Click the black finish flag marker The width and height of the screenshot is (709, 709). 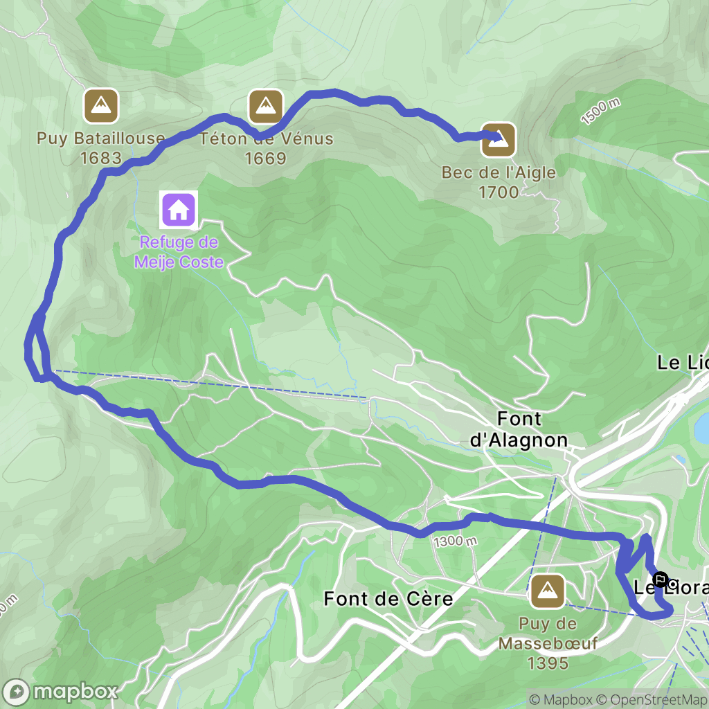pos(660,580)
